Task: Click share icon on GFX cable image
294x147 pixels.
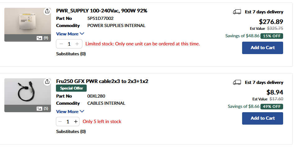Action: pyautogui.click(x=47, y=81)
